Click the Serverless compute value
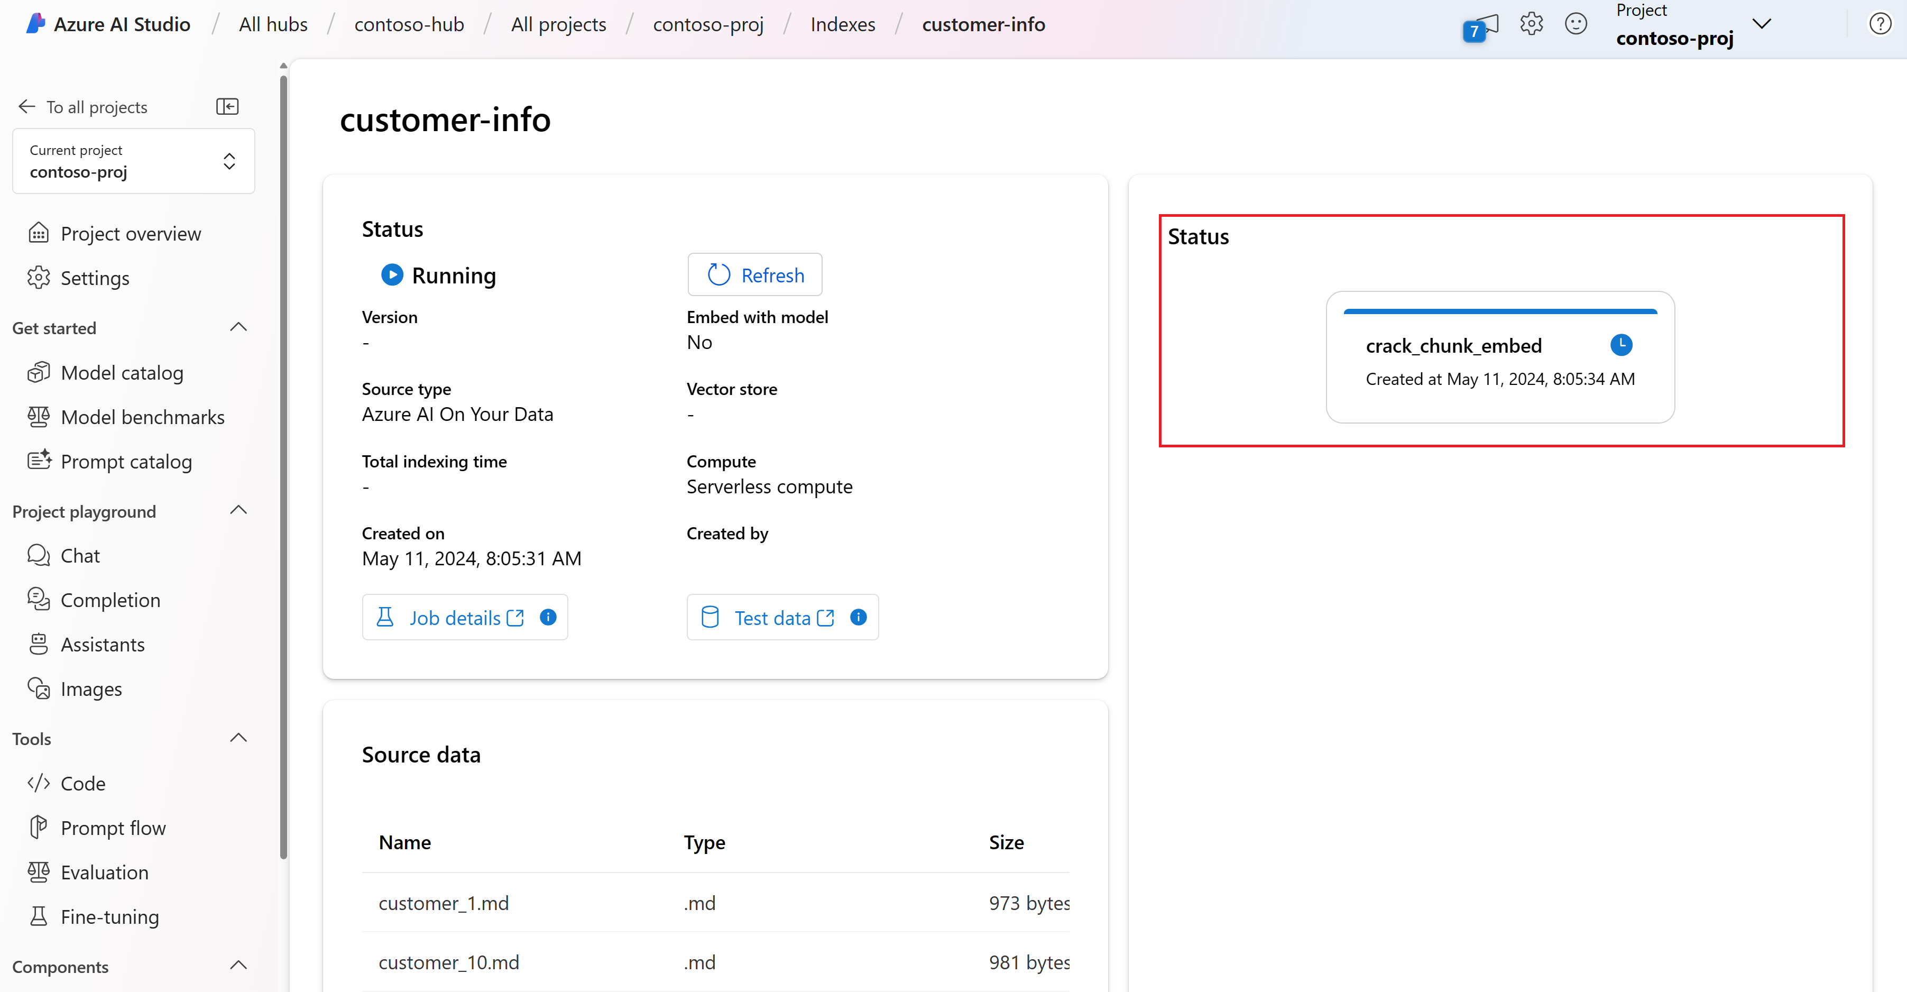Screen dimensions: 1907x992 (769, 486)
